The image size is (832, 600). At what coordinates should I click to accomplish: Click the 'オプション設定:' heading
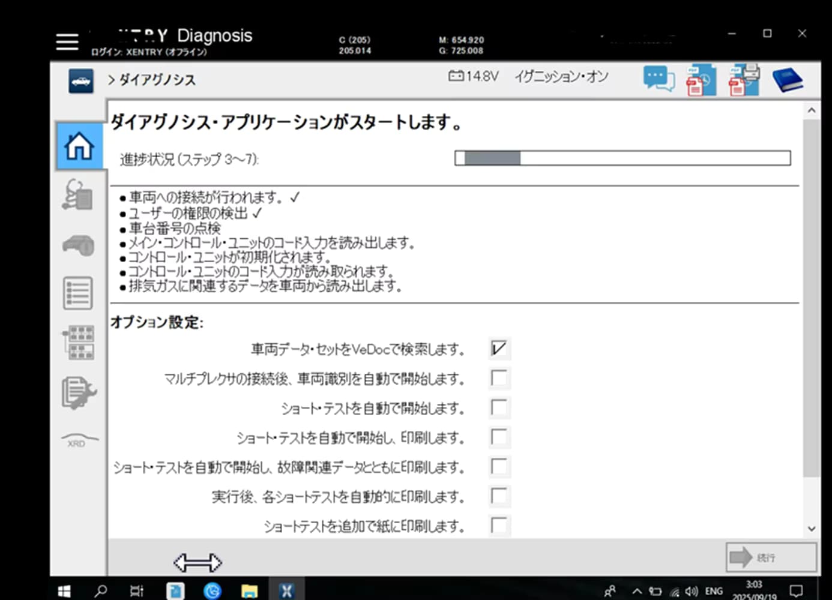click(x=157, y=322)
